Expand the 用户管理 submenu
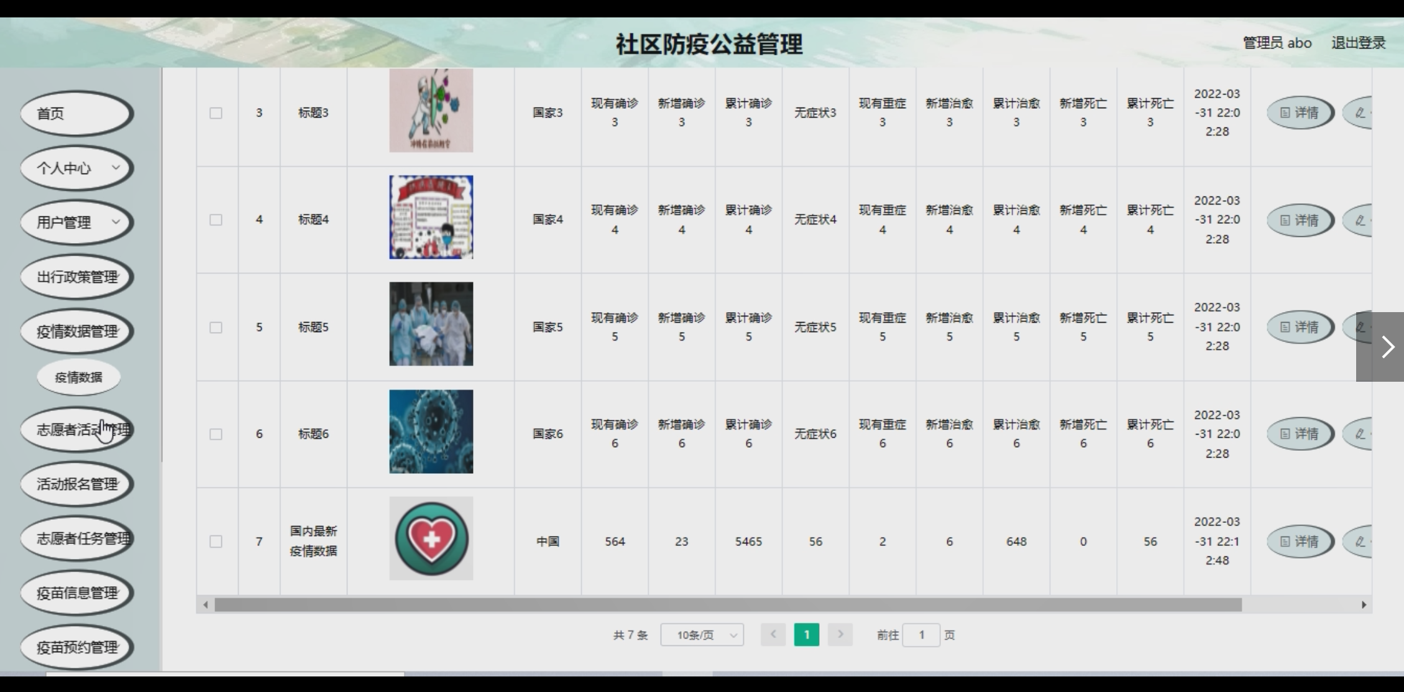 [77, 223]
